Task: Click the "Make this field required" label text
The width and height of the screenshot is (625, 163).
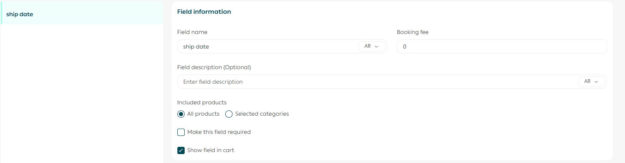Action: 219,132
